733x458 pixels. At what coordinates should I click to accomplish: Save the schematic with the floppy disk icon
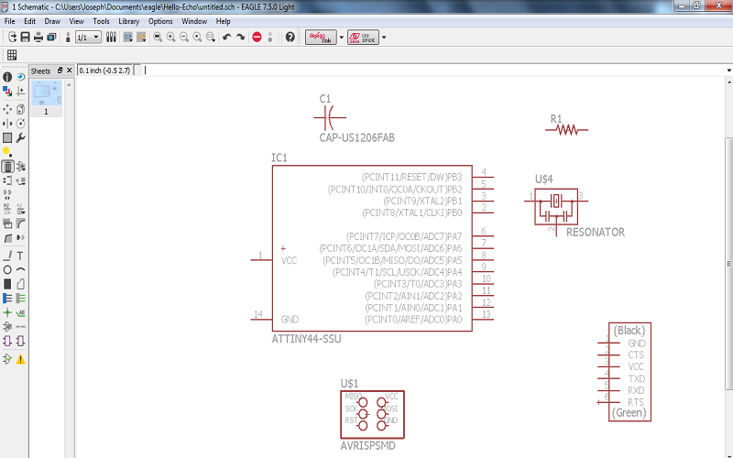click(x=26, y=37)
